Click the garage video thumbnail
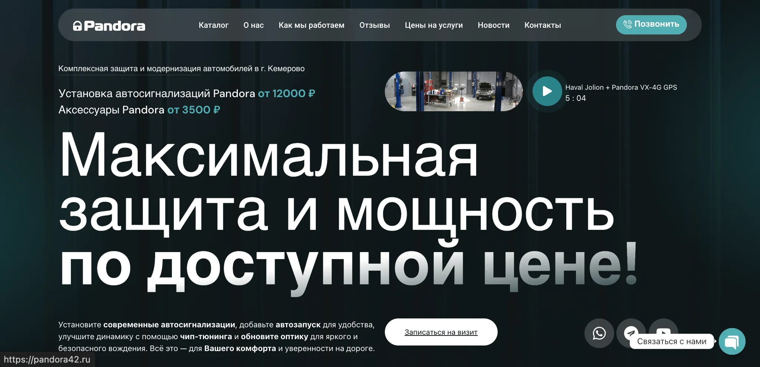This screenshot has height=367, width=760. click(x=453, y=91)
